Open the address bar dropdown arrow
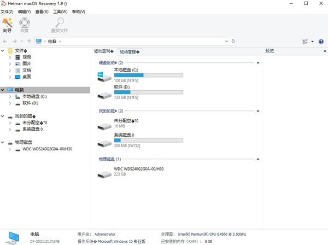Viewport: 328px width, 245px height. coord(226,41)
